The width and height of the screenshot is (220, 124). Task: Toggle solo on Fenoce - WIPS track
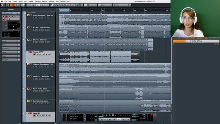click(x=31, y=52)
